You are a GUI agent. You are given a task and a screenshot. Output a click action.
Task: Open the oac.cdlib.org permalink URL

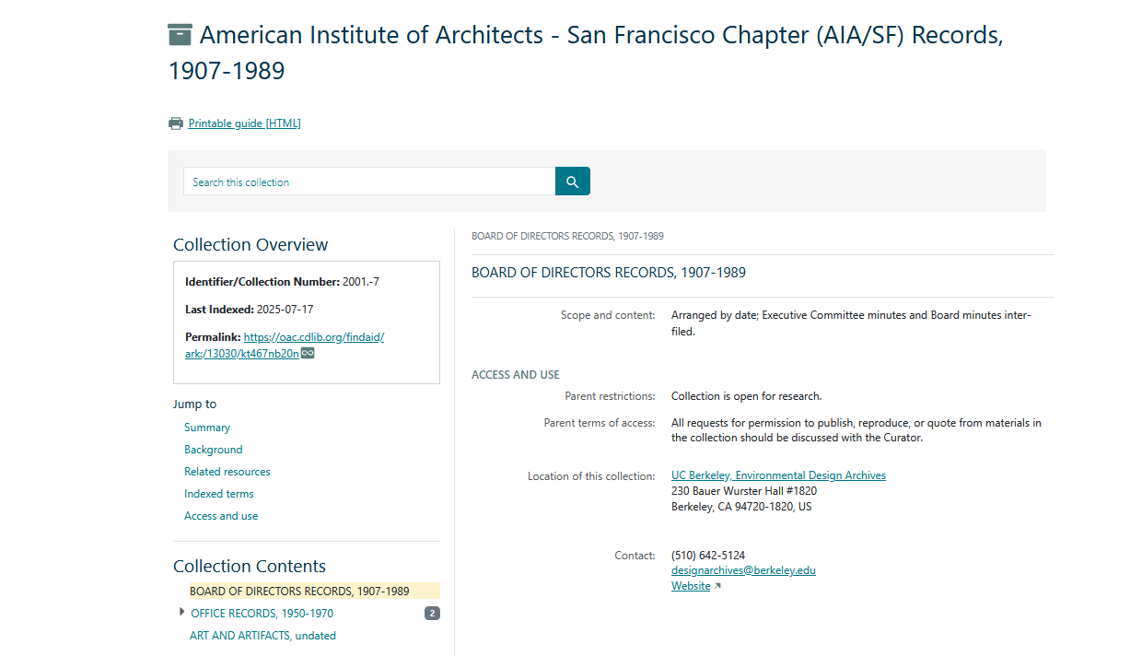(x=285, y=345)
